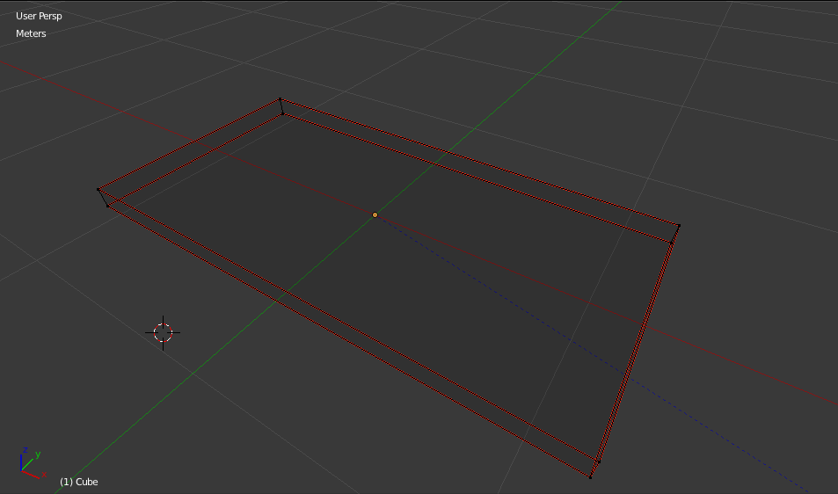
Task: Click the XYZ axis orientation gizmo
Action: pos(32,462)
